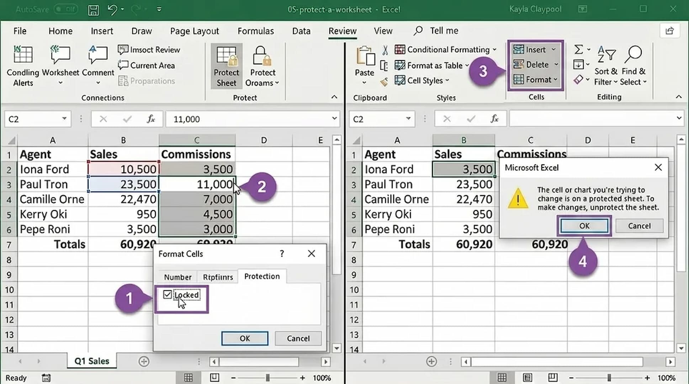The height and width of the screenshot is (384, 689).
Task: Open the File menu
Action: [x=20, y=31]
